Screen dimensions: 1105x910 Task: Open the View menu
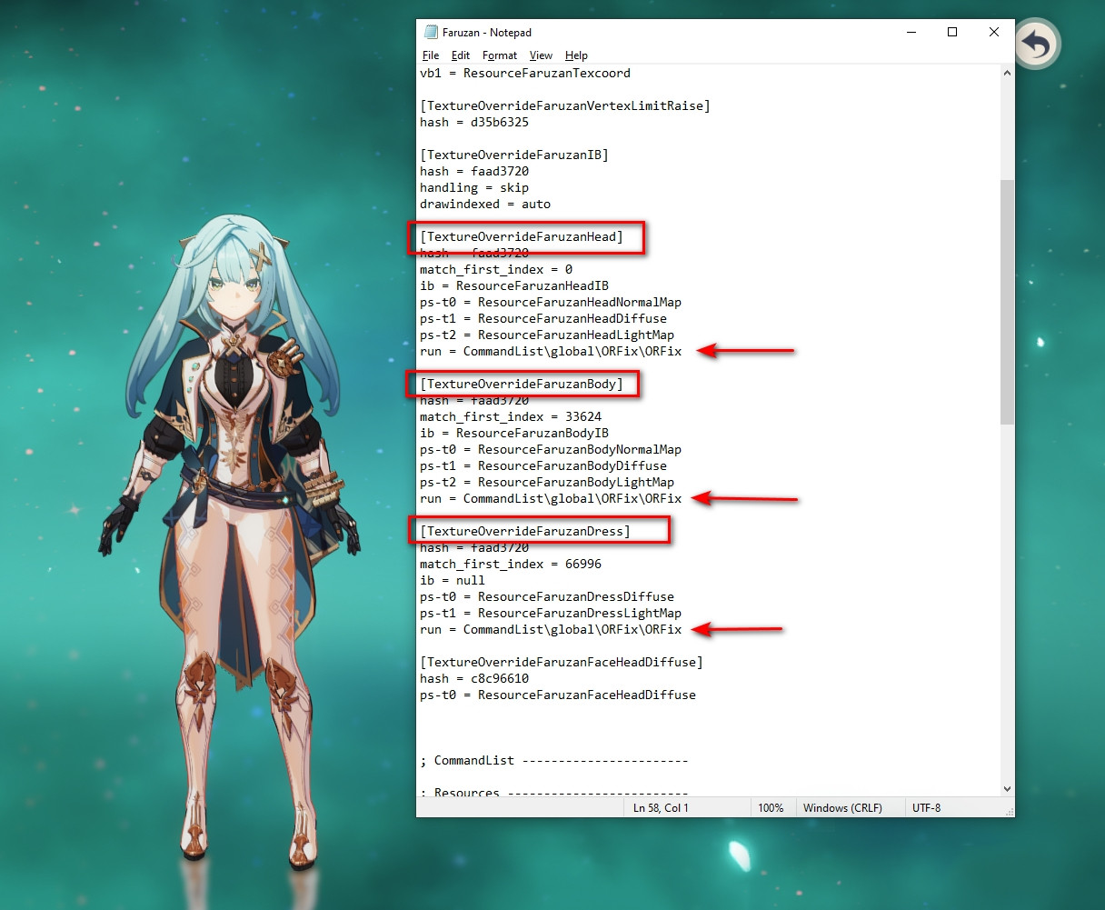tap(541, 55)
